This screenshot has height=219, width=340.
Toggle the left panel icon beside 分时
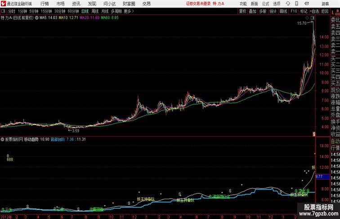pyautogui.click(x=3, y=11)
